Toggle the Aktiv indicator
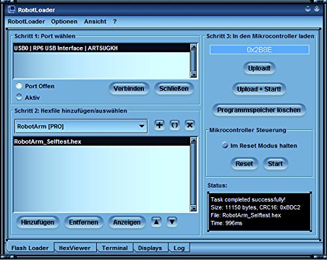The height and width of the screenshot is (260, 327). click(19, 97)
